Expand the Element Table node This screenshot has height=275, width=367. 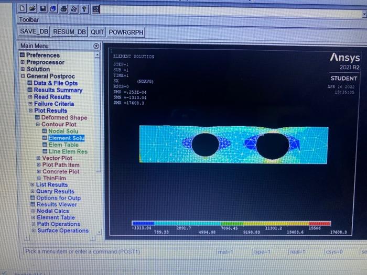point(33,217)
